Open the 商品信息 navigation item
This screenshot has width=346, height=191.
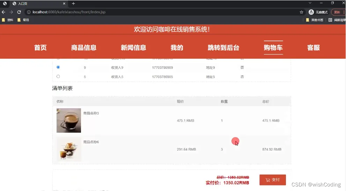[84, 47]
